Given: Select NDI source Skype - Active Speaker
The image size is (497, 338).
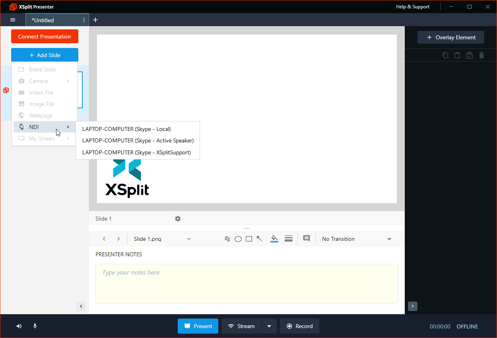Looking at the screenshot, I should (138, 140).
